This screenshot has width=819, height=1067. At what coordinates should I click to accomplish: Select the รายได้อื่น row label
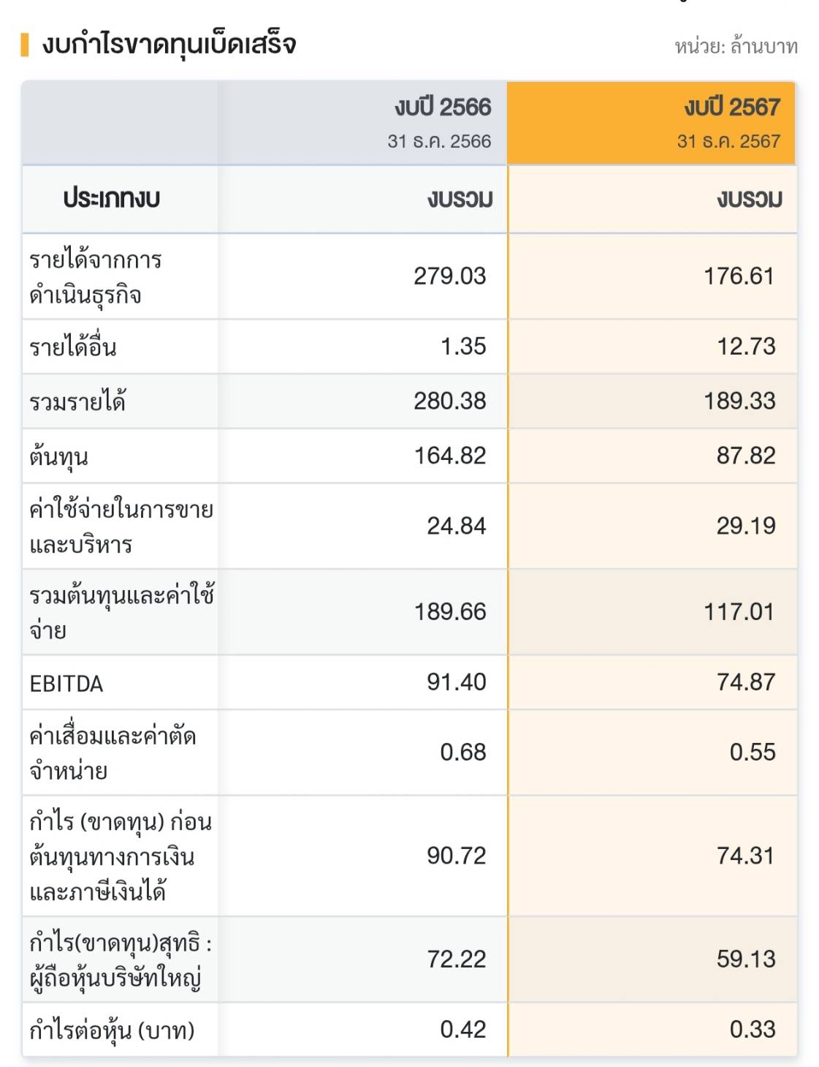coord(73,347)
